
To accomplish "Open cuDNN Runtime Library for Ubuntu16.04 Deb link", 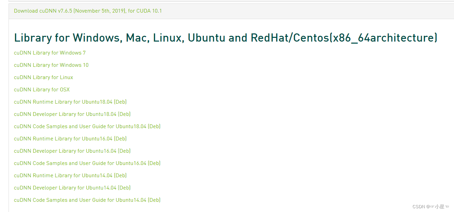I will tap(70, 138).
